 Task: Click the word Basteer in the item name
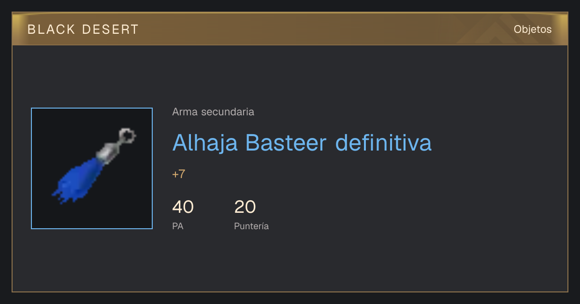(x=286, y=142)
